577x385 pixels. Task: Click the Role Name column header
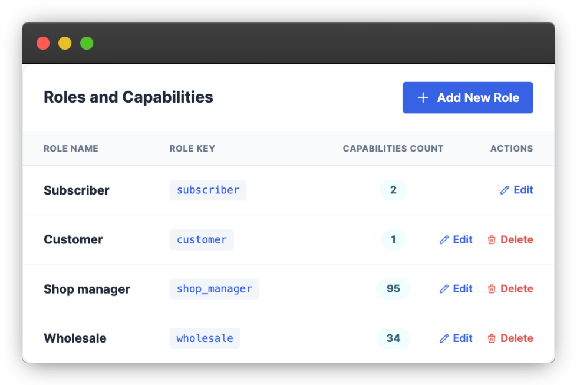point(71,149)
